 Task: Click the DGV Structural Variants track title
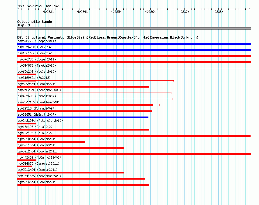pyautogui.click(x=108, y=37)
